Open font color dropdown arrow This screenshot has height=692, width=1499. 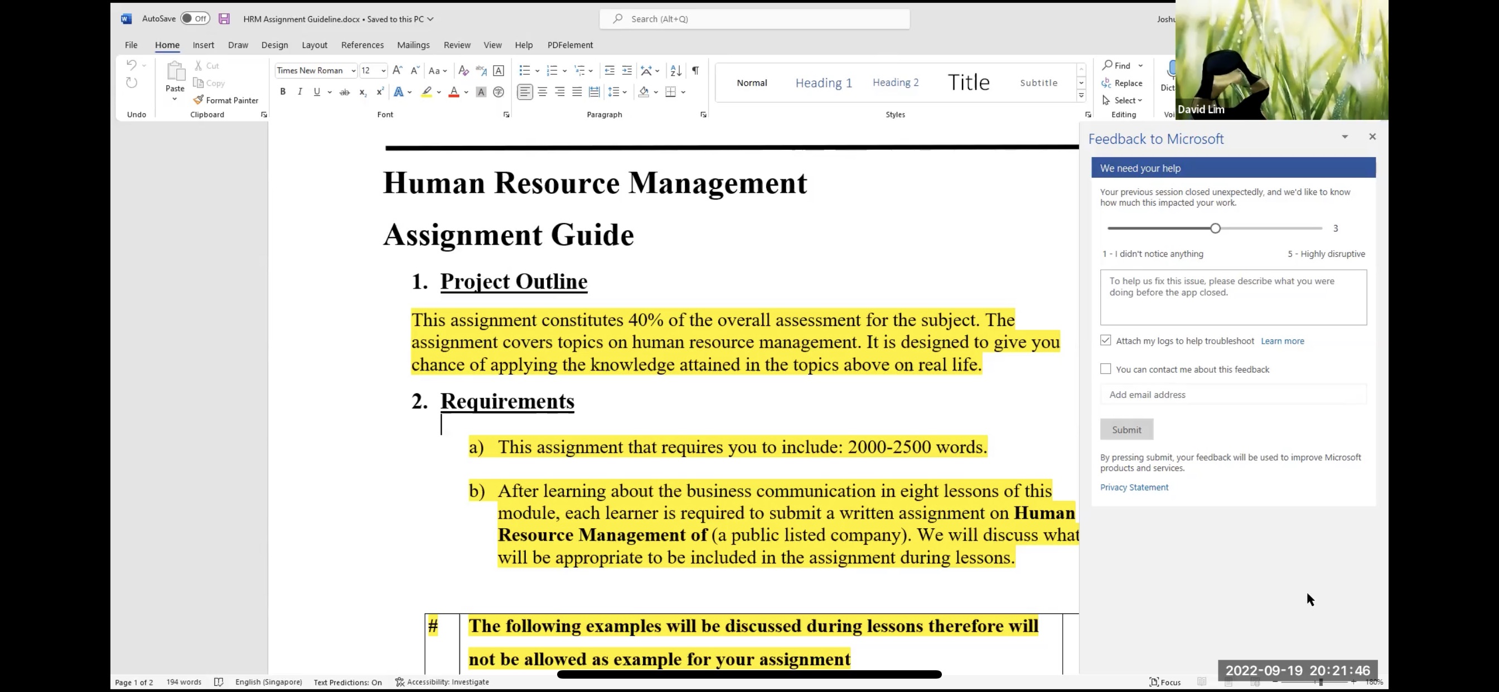466,92
